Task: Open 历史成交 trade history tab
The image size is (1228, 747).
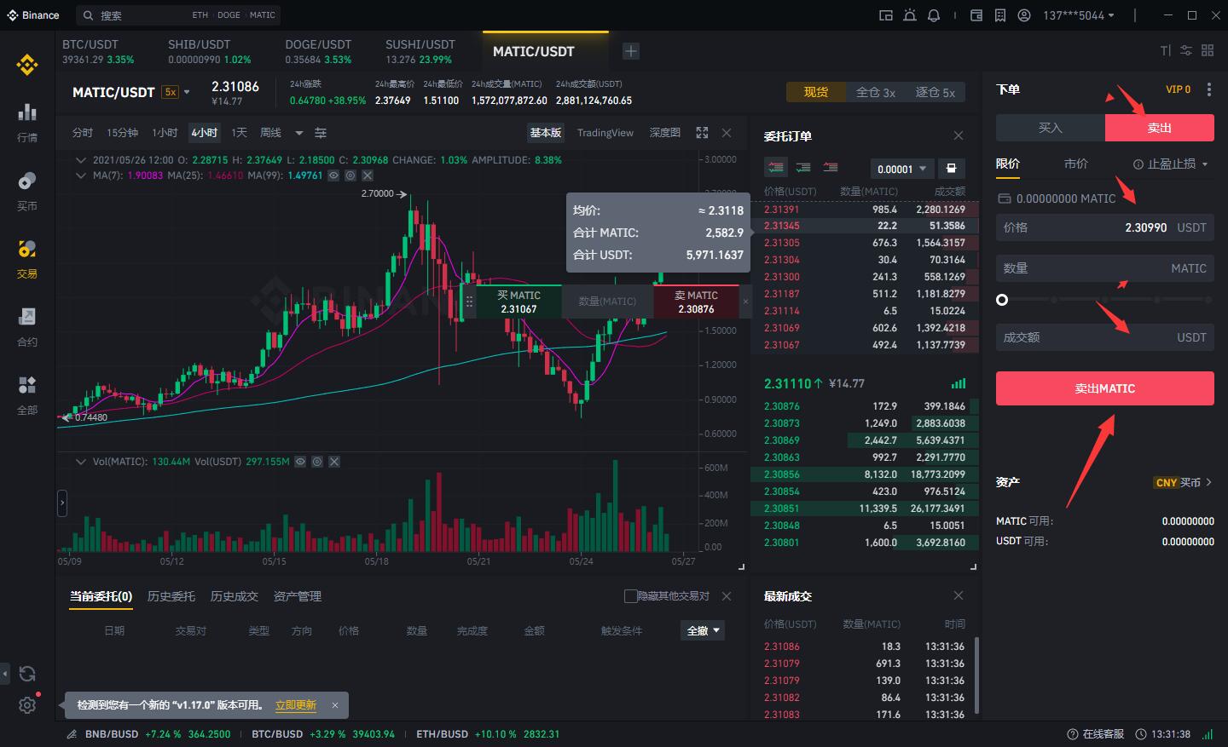Action: tap(235, 596)
